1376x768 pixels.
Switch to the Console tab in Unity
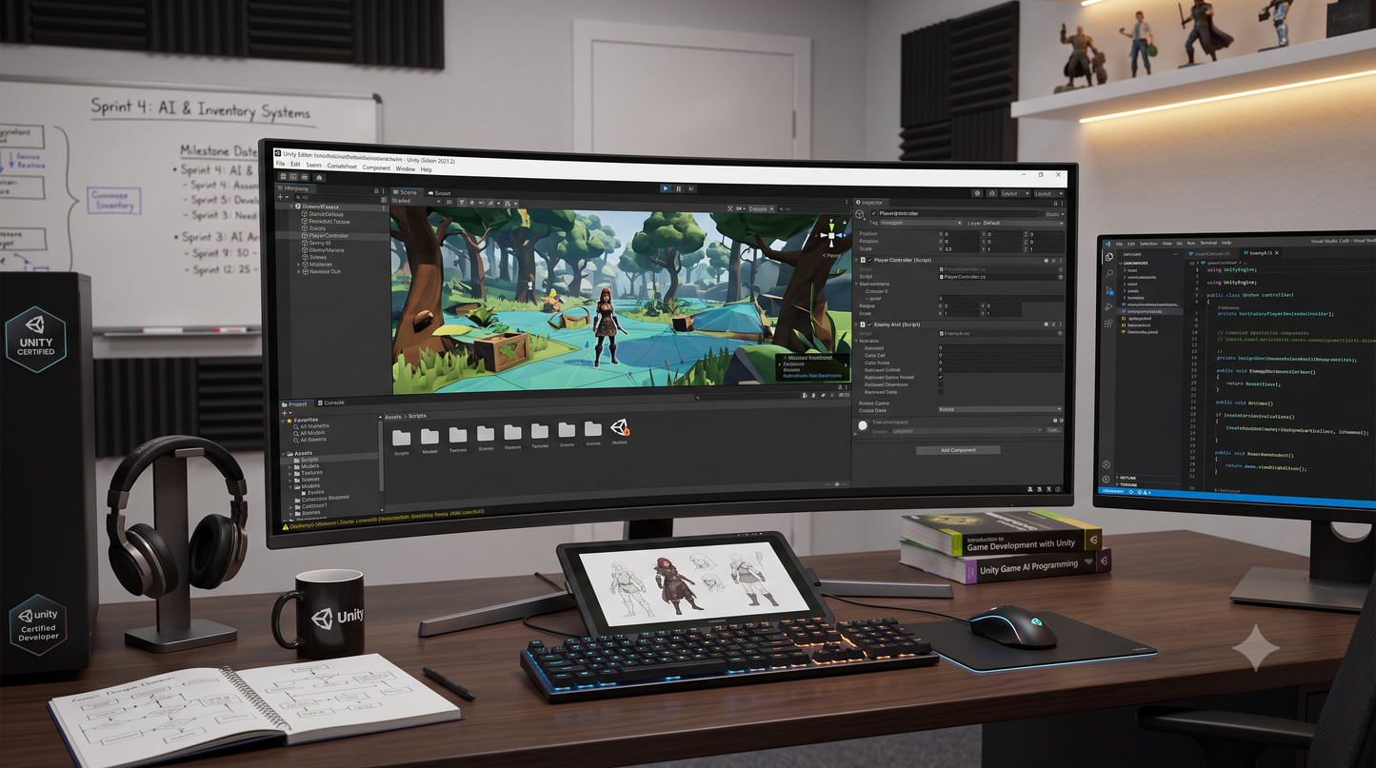(x=331, y=403)
